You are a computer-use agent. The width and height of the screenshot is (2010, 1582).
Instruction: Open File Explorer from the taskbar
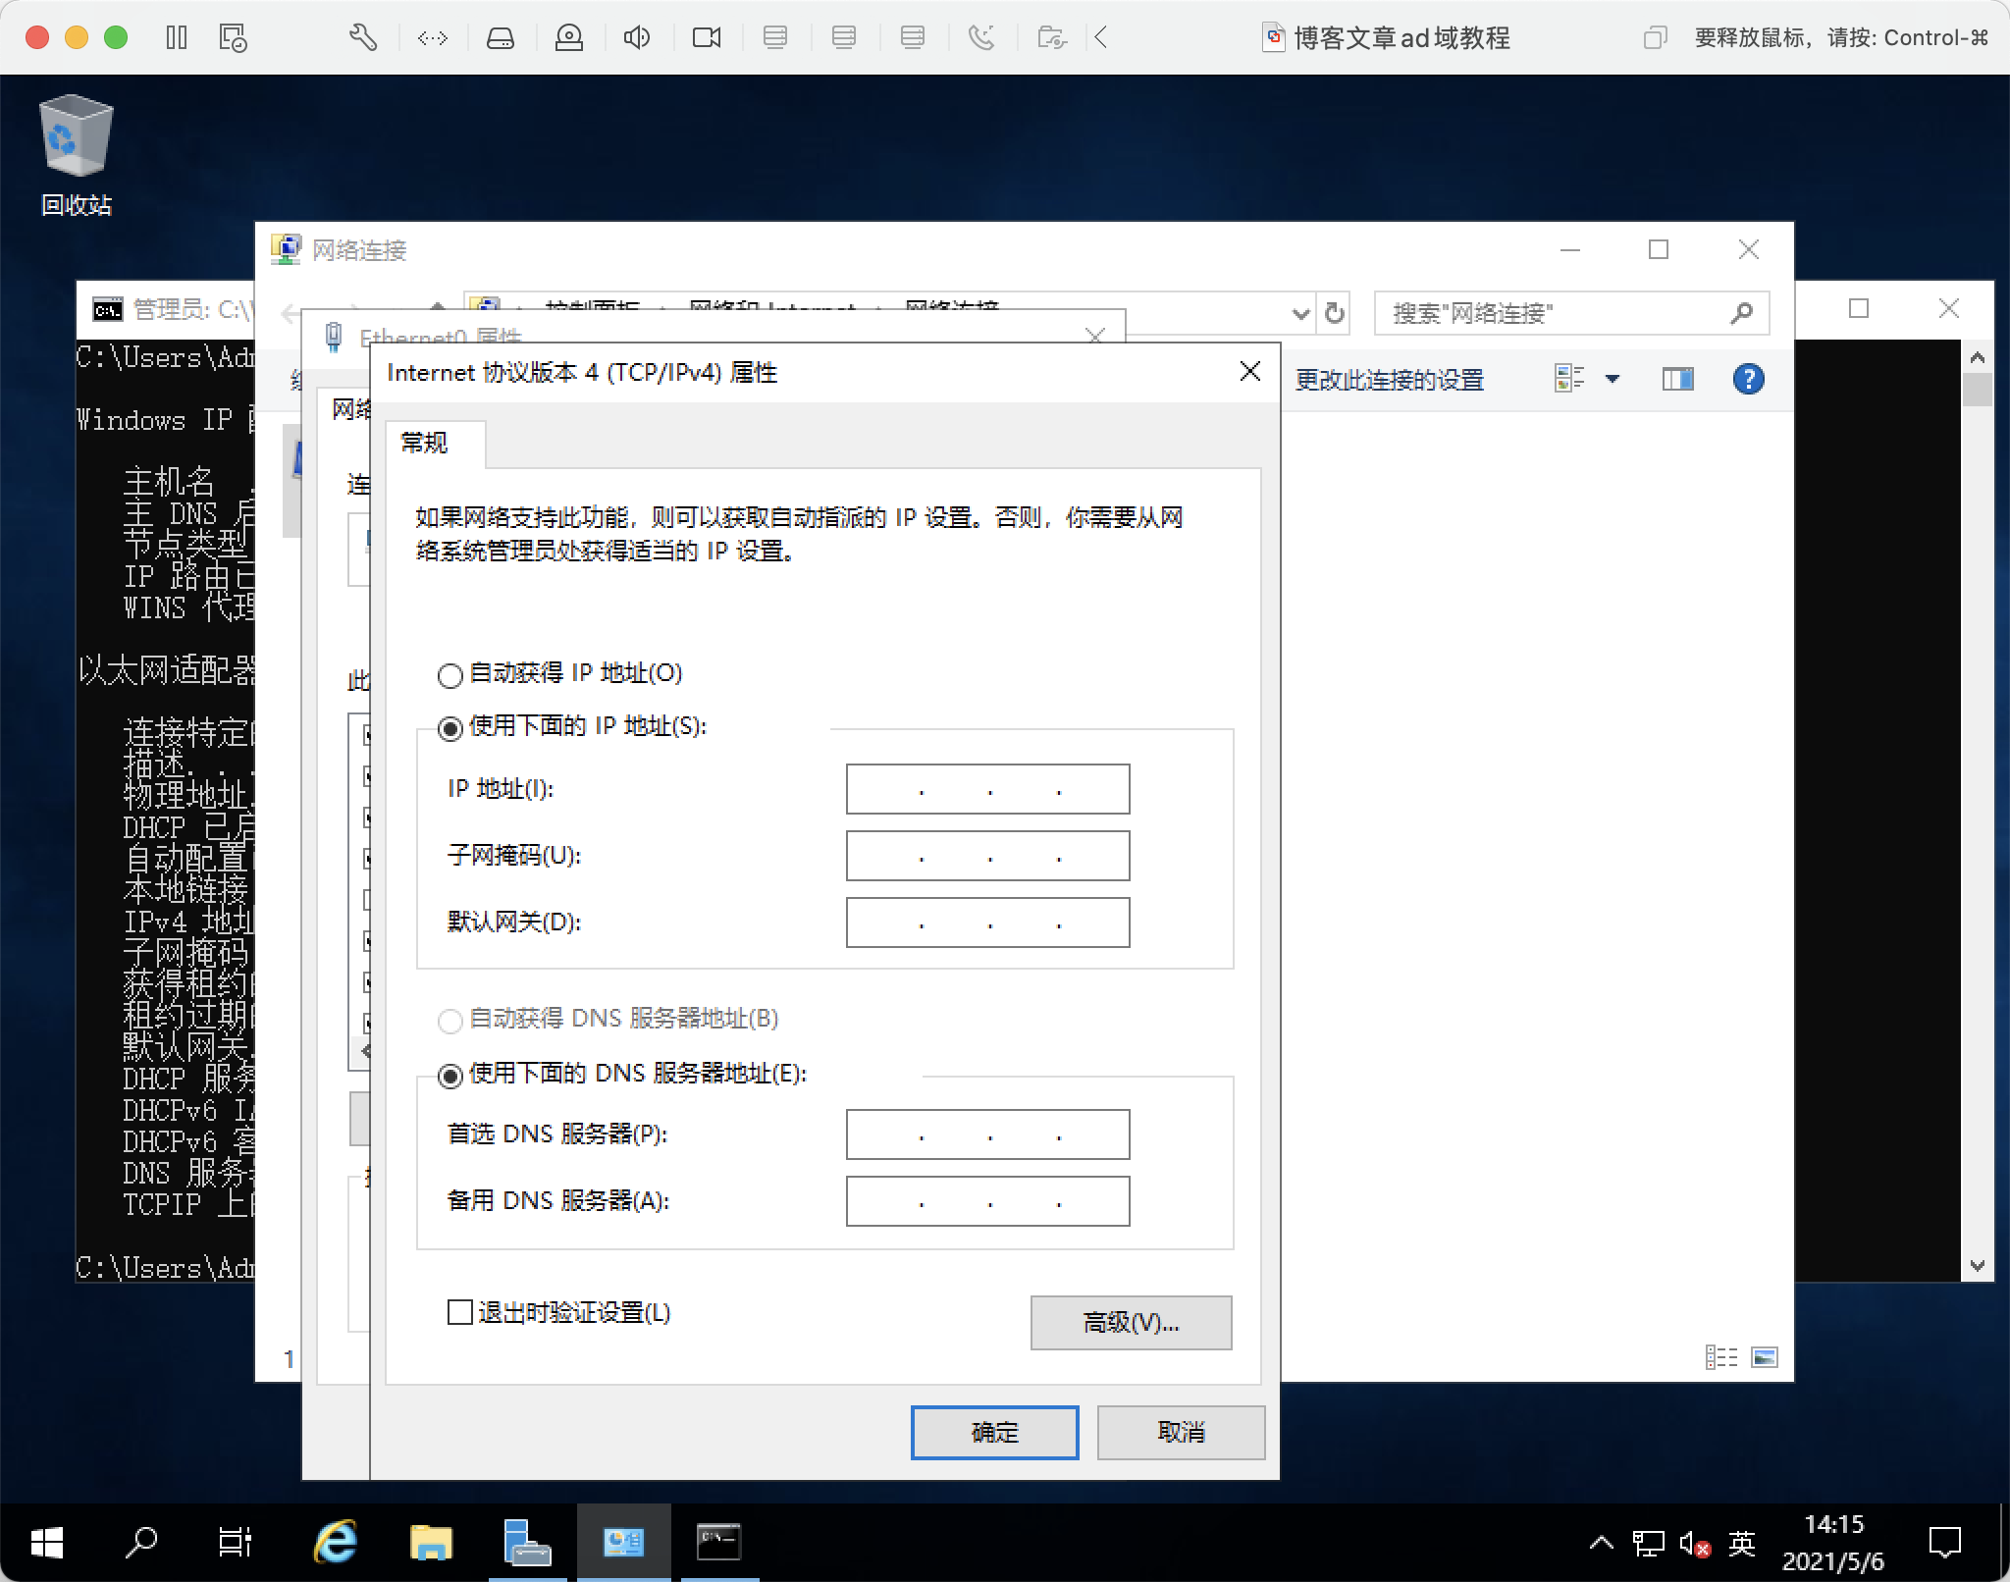click(431, 1542)
